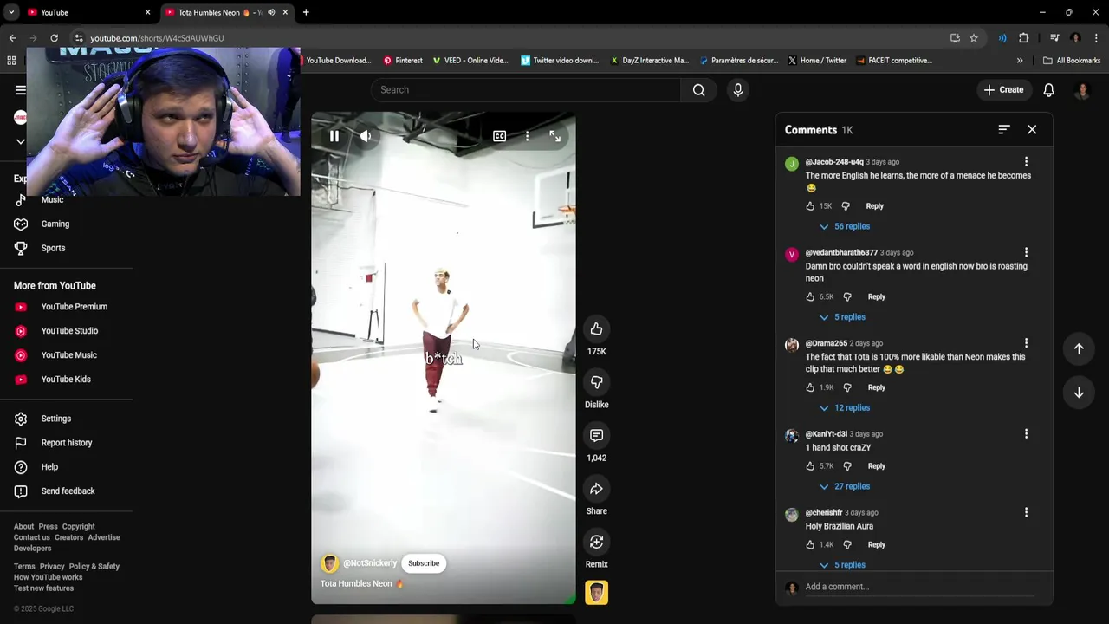This screenshot has width=1109, height=624.
Task: Close the Comments panel
Action: (x=1032, y=129)
